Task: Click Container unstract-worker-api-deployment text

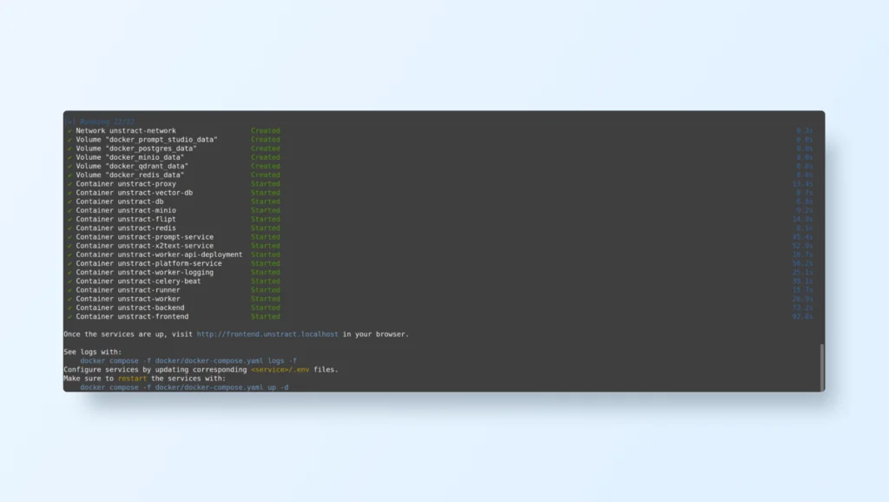Action: (x=159, y=254)
